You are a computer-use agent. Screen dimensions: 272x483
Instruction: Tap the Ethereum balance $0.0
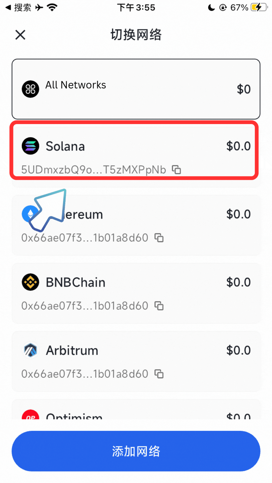[238, 214]
